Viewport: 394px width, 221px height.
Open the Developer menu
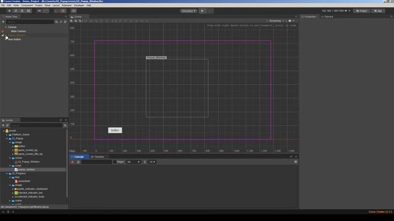point(79,6)
